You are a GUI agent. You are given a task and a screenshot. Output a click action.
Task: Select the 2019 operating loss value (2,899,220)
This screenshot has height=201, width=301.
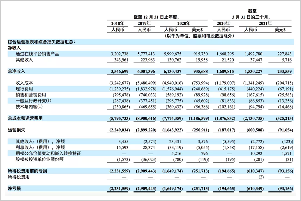146,130
